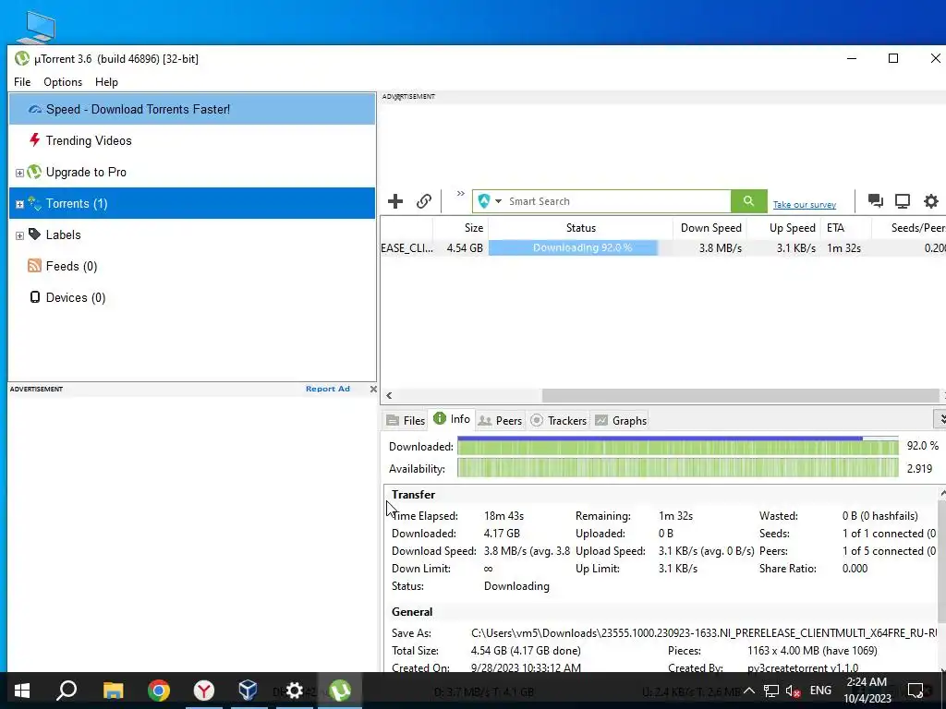Open the File menu
The image size is (946, 709).
[22, 82]
